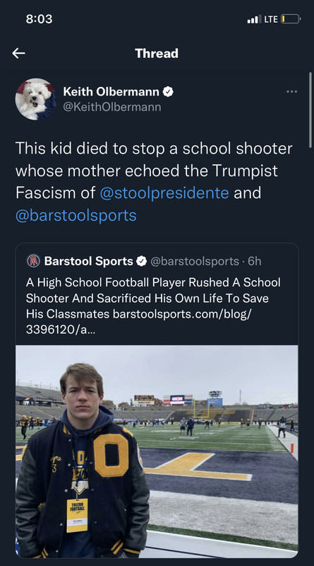
Task: Tap the Keith Olbermann display name
Action: [111, 92]
